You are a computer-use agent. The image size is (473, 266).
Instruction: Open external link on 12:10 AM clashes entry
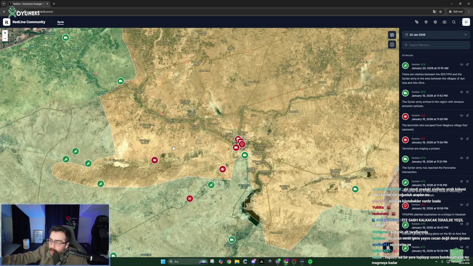467,65
